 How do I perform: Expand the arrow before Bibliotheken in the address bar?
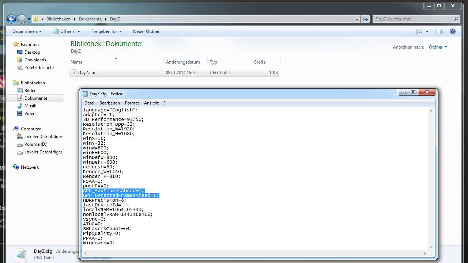pos(43,19)
